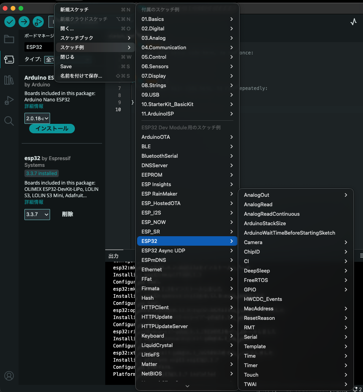Click the user account profile icon
363x392 pixels.
[x=9, y=375]
